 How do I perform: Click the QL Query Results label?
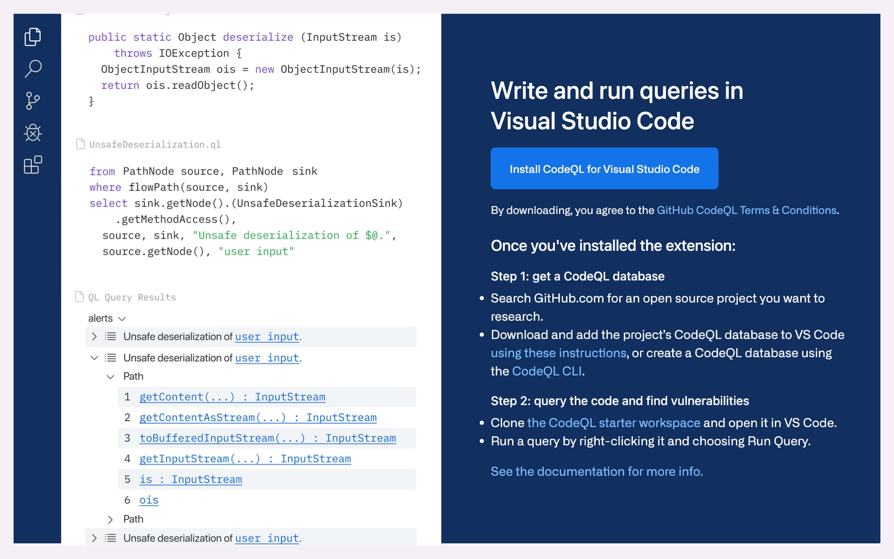click(x=132, y=297)
